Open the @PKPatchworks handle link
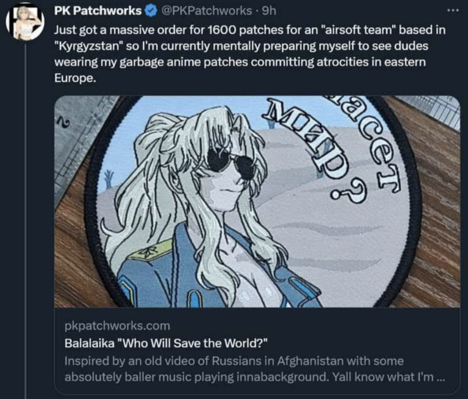This screenshot has width=468, height=399. (207, 11)
